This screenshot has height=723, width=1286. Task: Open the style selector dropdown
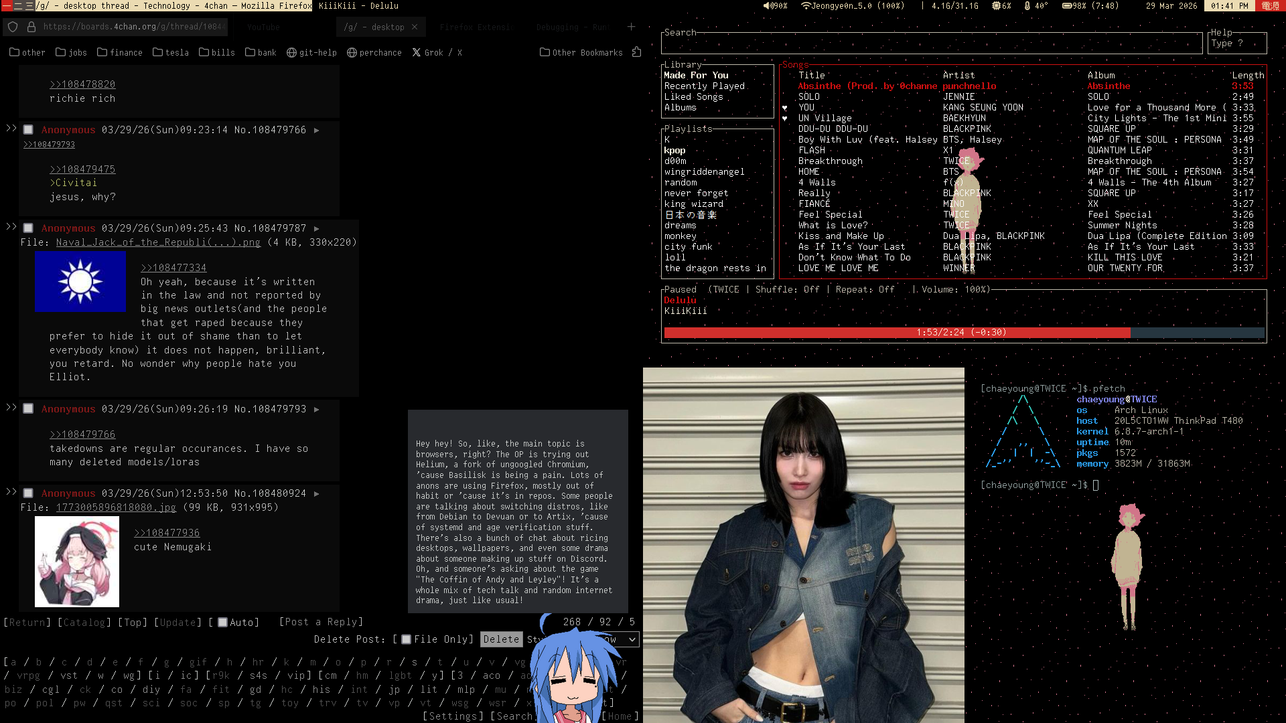[x=631, y=639]
